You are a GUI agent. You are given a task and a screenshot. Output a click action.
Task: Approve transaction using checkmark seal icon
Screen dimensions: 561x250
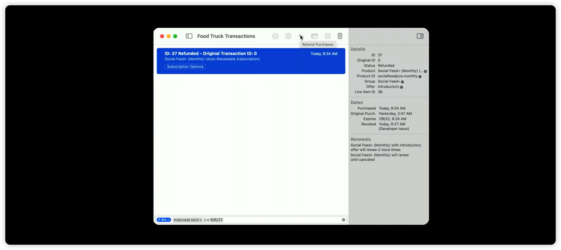coord(275,36)
